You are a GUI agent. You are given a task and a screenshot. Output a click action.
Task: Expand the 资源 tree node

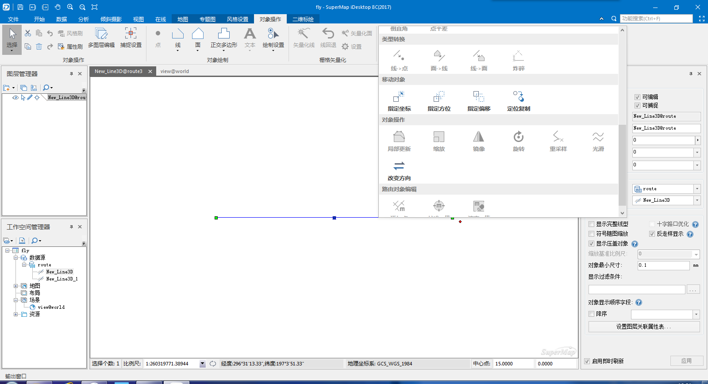[x=15, y=314]
